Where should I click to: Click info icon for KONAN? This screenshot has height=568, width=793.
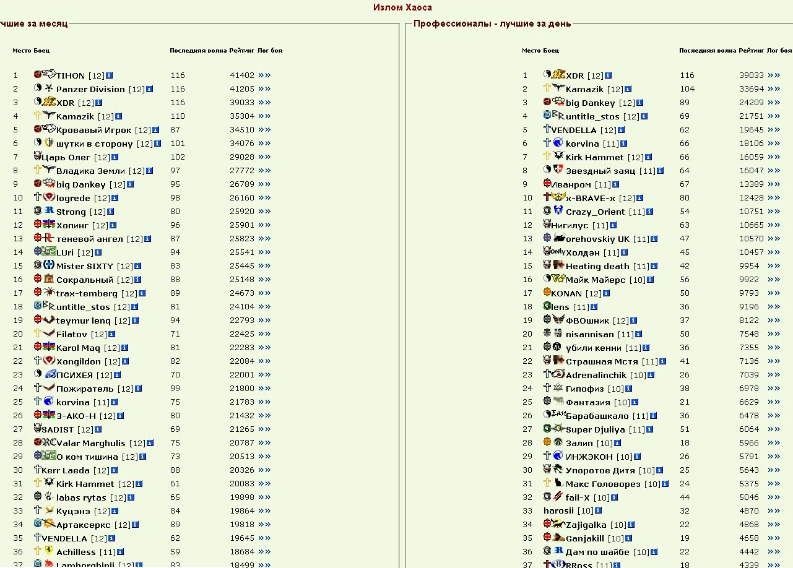click(606, 293)
